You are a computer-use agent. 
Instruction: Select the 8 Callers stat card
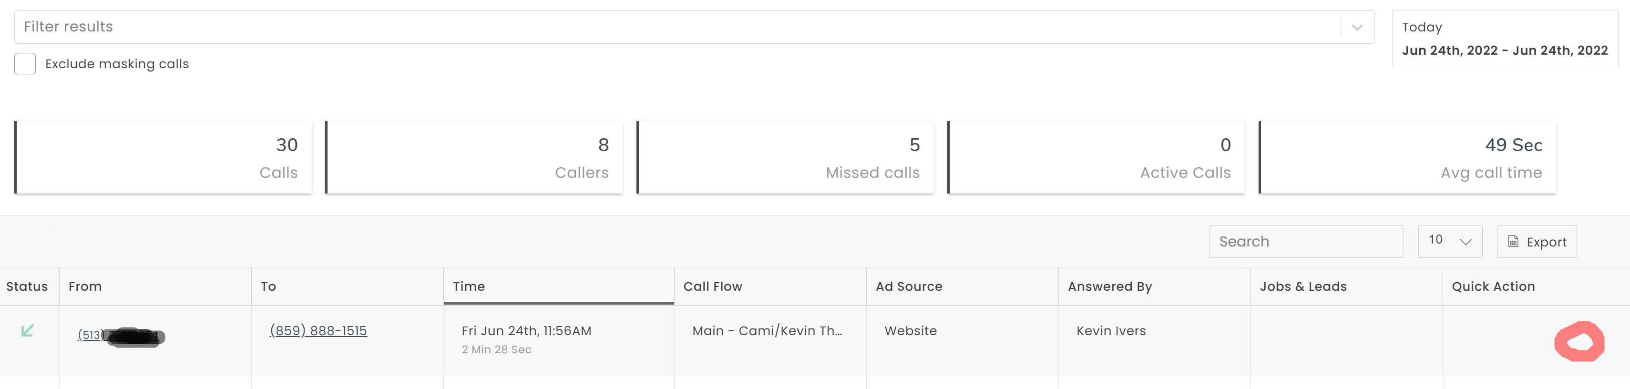pyautogui.click(x=474, y=157)
